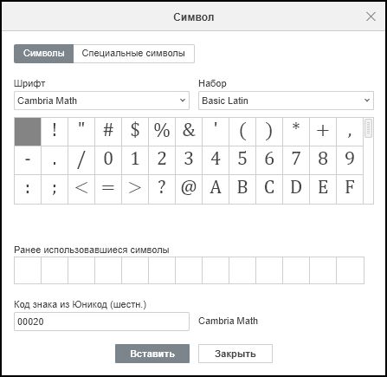Choose the digit 1 symbol

click(x=135, y=160)
